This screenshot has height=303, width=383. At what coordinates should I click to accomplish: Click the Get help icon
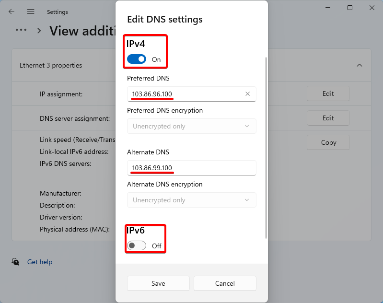tap(16, 262)
